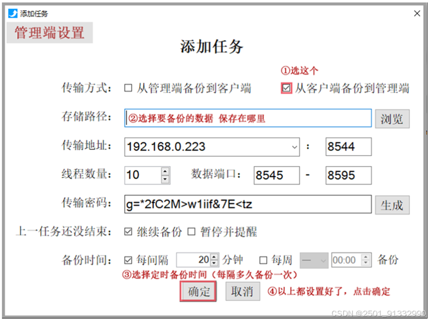This screenshot has width=428, height=321.
Task: Toggle 从客户端备份到管理端 checkbox
Action: pos(286,88)
